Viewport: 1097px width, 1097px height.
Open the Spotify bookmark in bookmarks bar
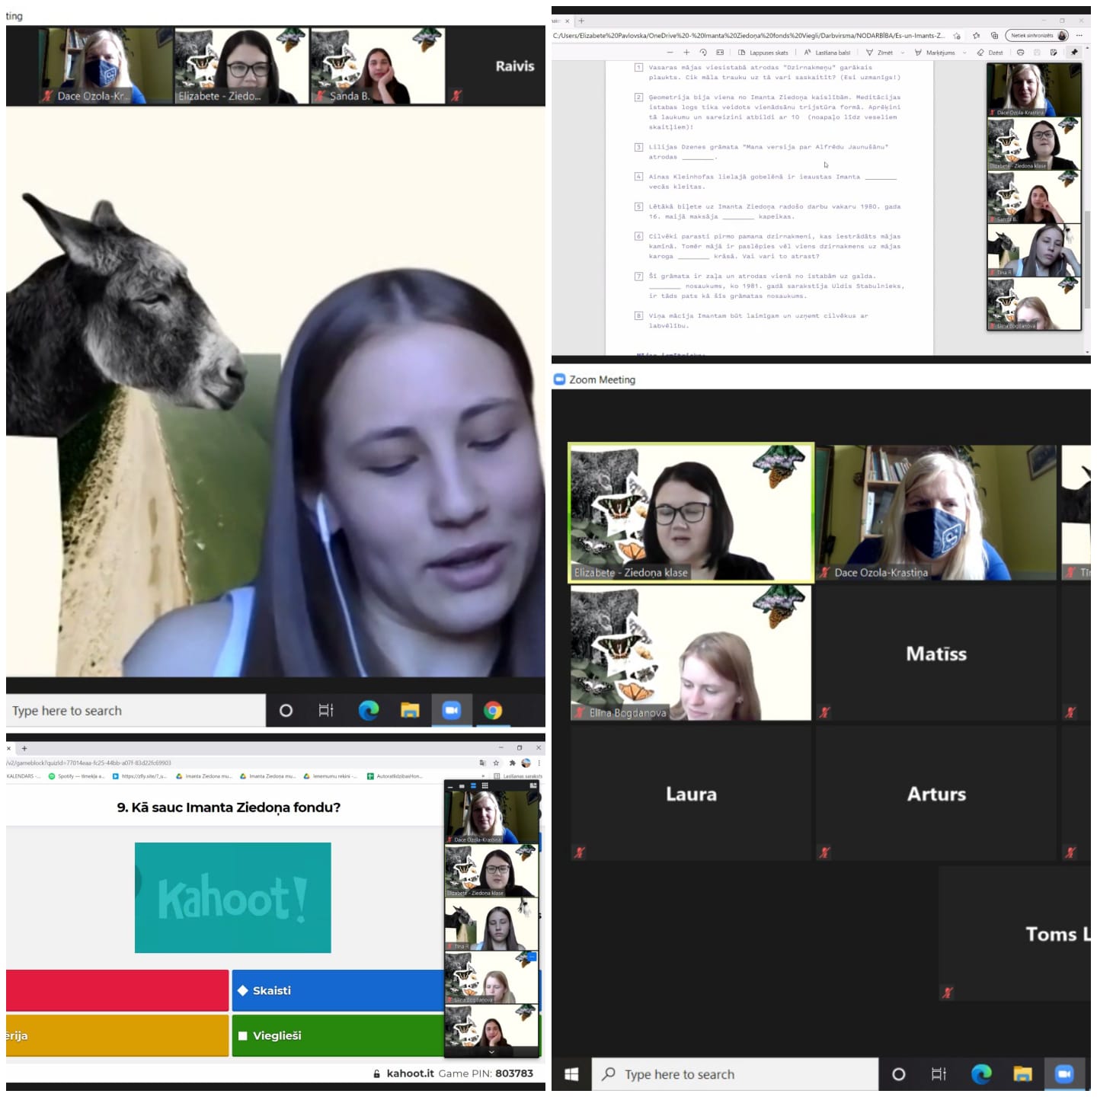[77, 776]
